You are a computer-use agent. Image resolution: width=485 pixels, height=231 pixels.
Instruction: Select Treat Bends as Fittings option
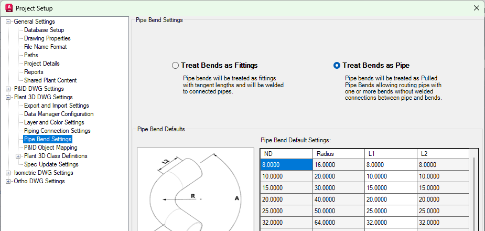(x=176, y=66)
